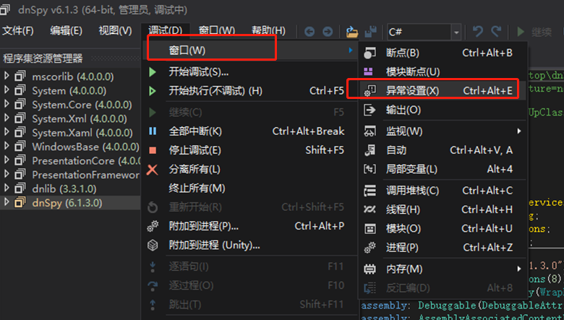The height and width of the screenshot is (320, 564).
Task: Expand the System (4.0.0.0) node arrow
Action: click(6, 90)
